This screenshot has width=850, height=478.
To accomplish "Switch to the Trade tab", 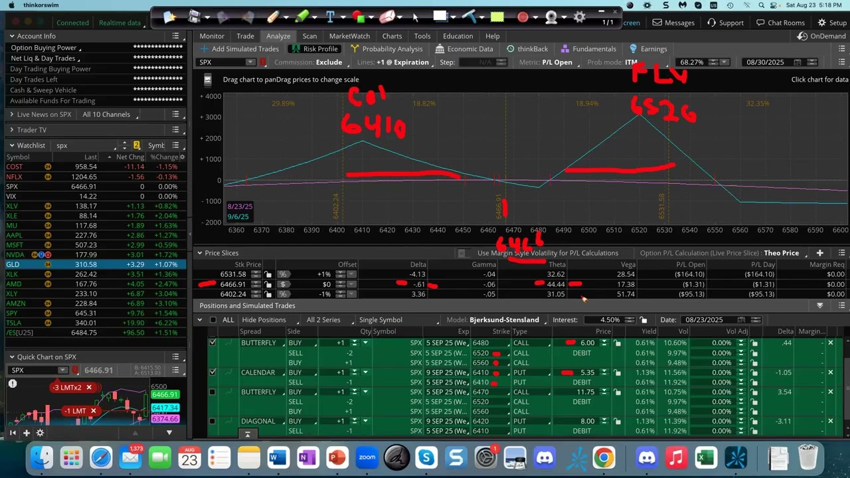I will (x=245, y=36).
